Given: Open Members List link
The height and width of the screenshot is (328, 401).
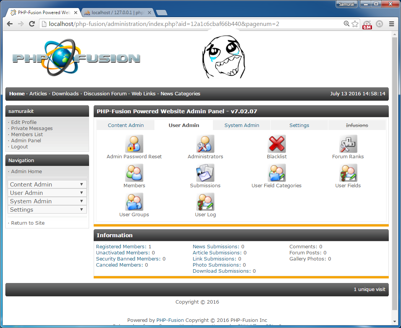Looking at the screenshot, I should point(27,135).
